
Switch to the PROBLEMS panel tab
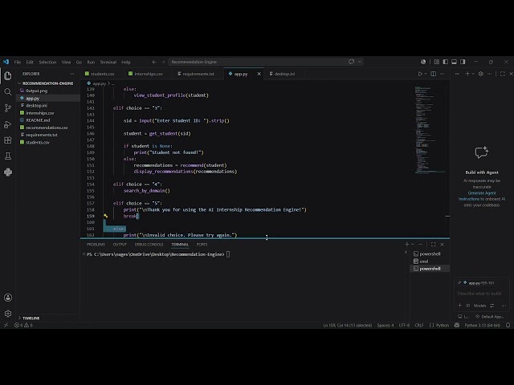96,245
